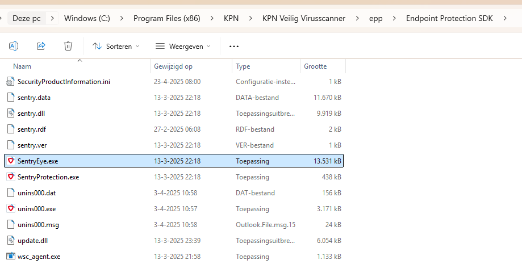Expand chevron after Endpoint Protection SDK

tap(505, 18)
